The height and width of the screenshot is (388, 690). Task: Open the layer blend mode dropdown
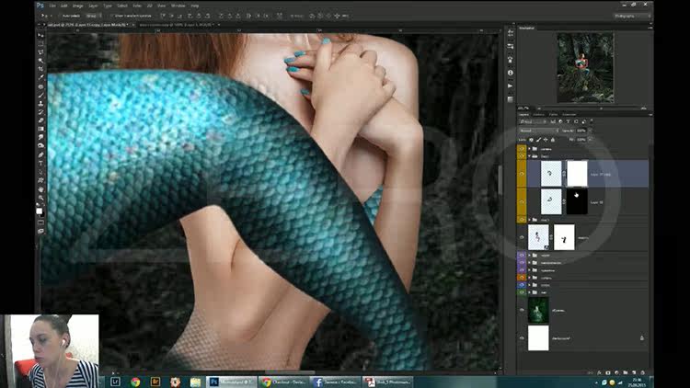tap(536, 131)
